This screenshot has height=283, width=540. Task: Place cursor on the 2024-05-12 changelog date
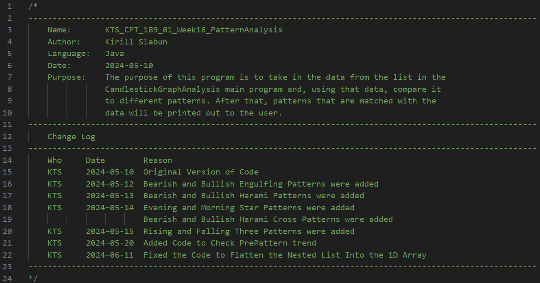pos(110,184)
